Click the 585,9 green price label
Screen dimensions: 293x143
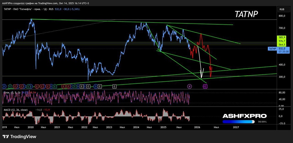(282, 37)
